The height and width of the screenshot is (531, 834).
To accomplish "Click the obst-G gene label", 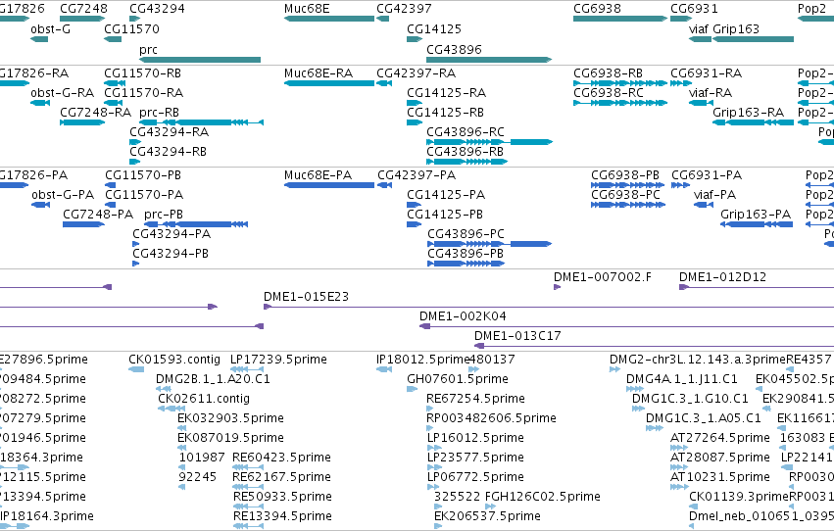I will tap(51, 29).
